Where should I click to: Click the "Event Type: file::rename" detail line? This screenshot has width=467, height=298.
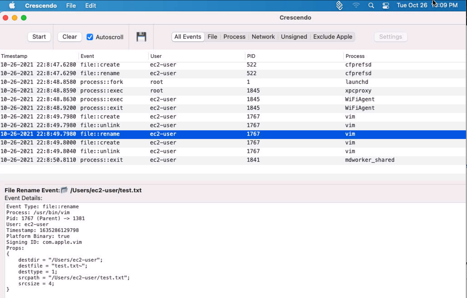(x=43, y=207)
